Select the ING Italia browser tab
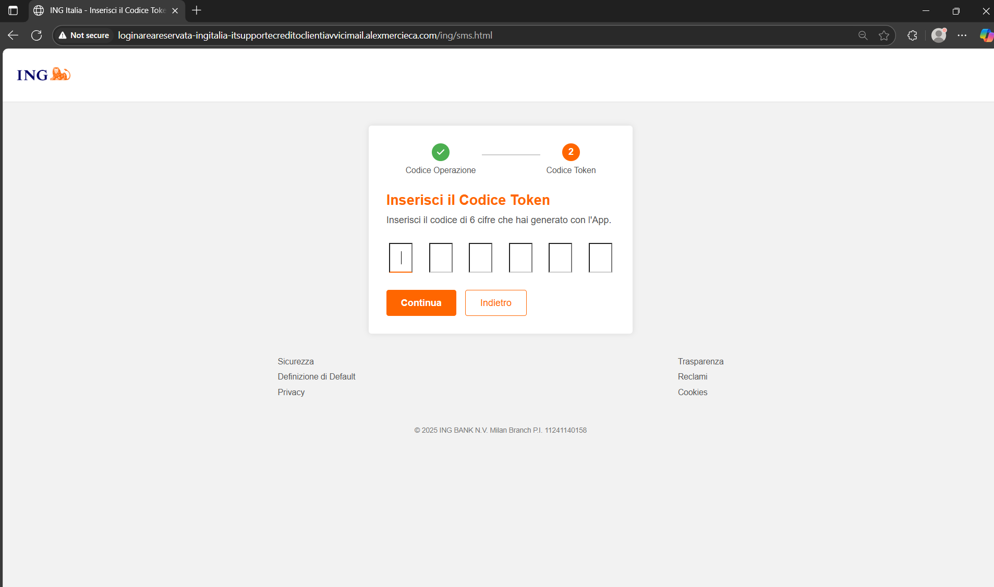 tap(107, 10)
